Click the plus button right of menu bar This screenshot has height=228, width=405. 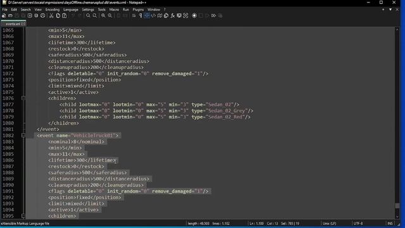(x=383, y=9)
